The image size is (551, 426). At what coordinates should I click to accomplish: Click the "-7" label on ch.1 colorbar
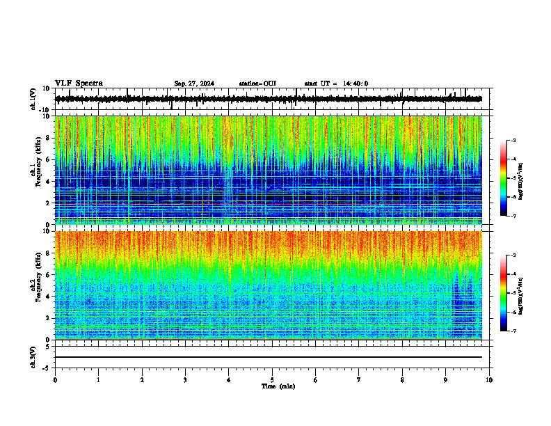pyautogui.click(x=513, y=216)
